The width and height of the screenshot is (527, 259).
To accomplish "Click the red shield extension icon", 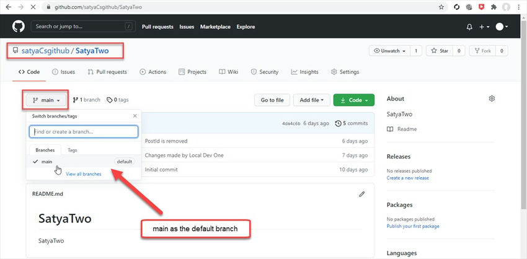I will coord(481,7).
